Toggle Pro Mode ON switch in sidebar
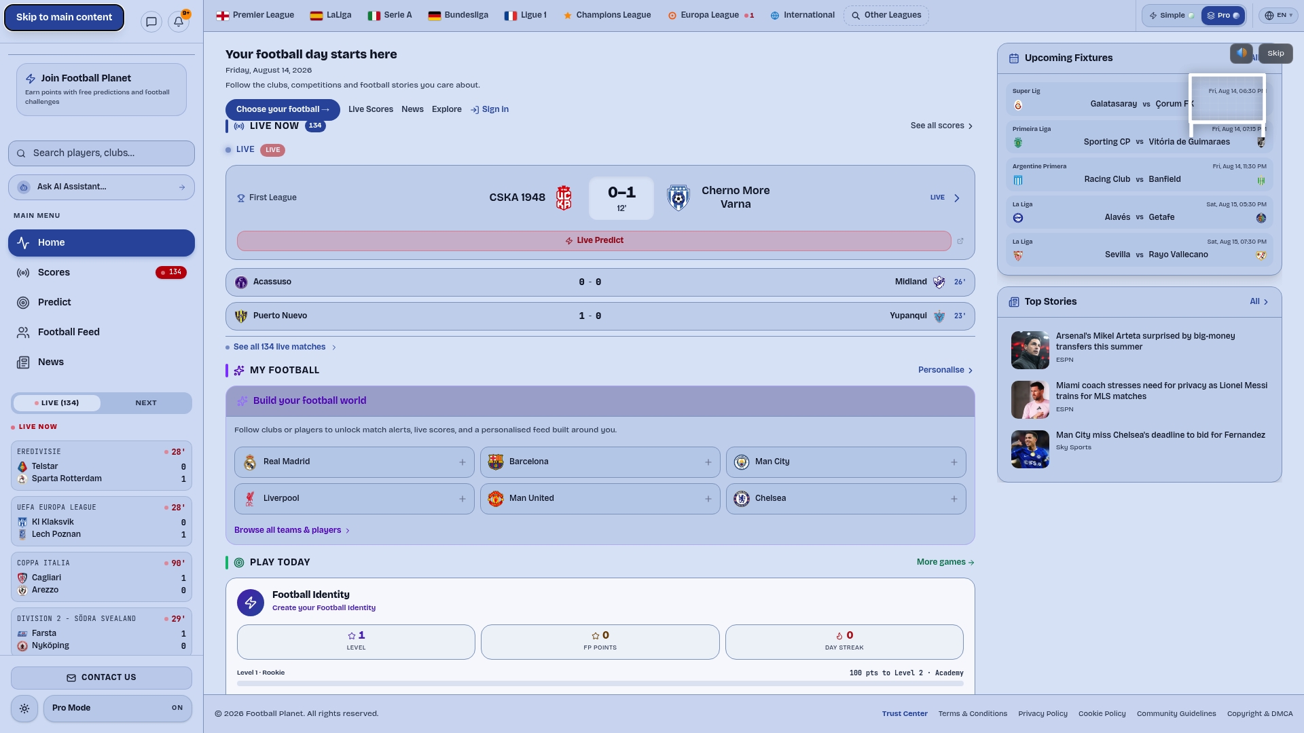The height and width of the screenshot is (733, 1304). point(117,709)
